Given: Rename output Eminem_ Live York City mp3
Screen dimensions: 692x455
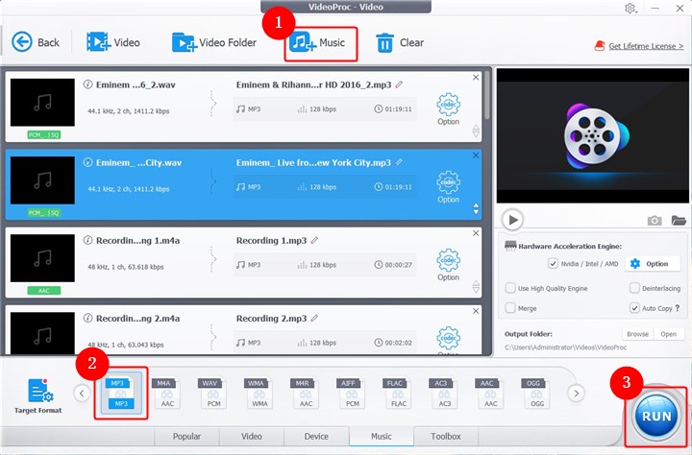Looking at the screenshot, I should point(399,162).
